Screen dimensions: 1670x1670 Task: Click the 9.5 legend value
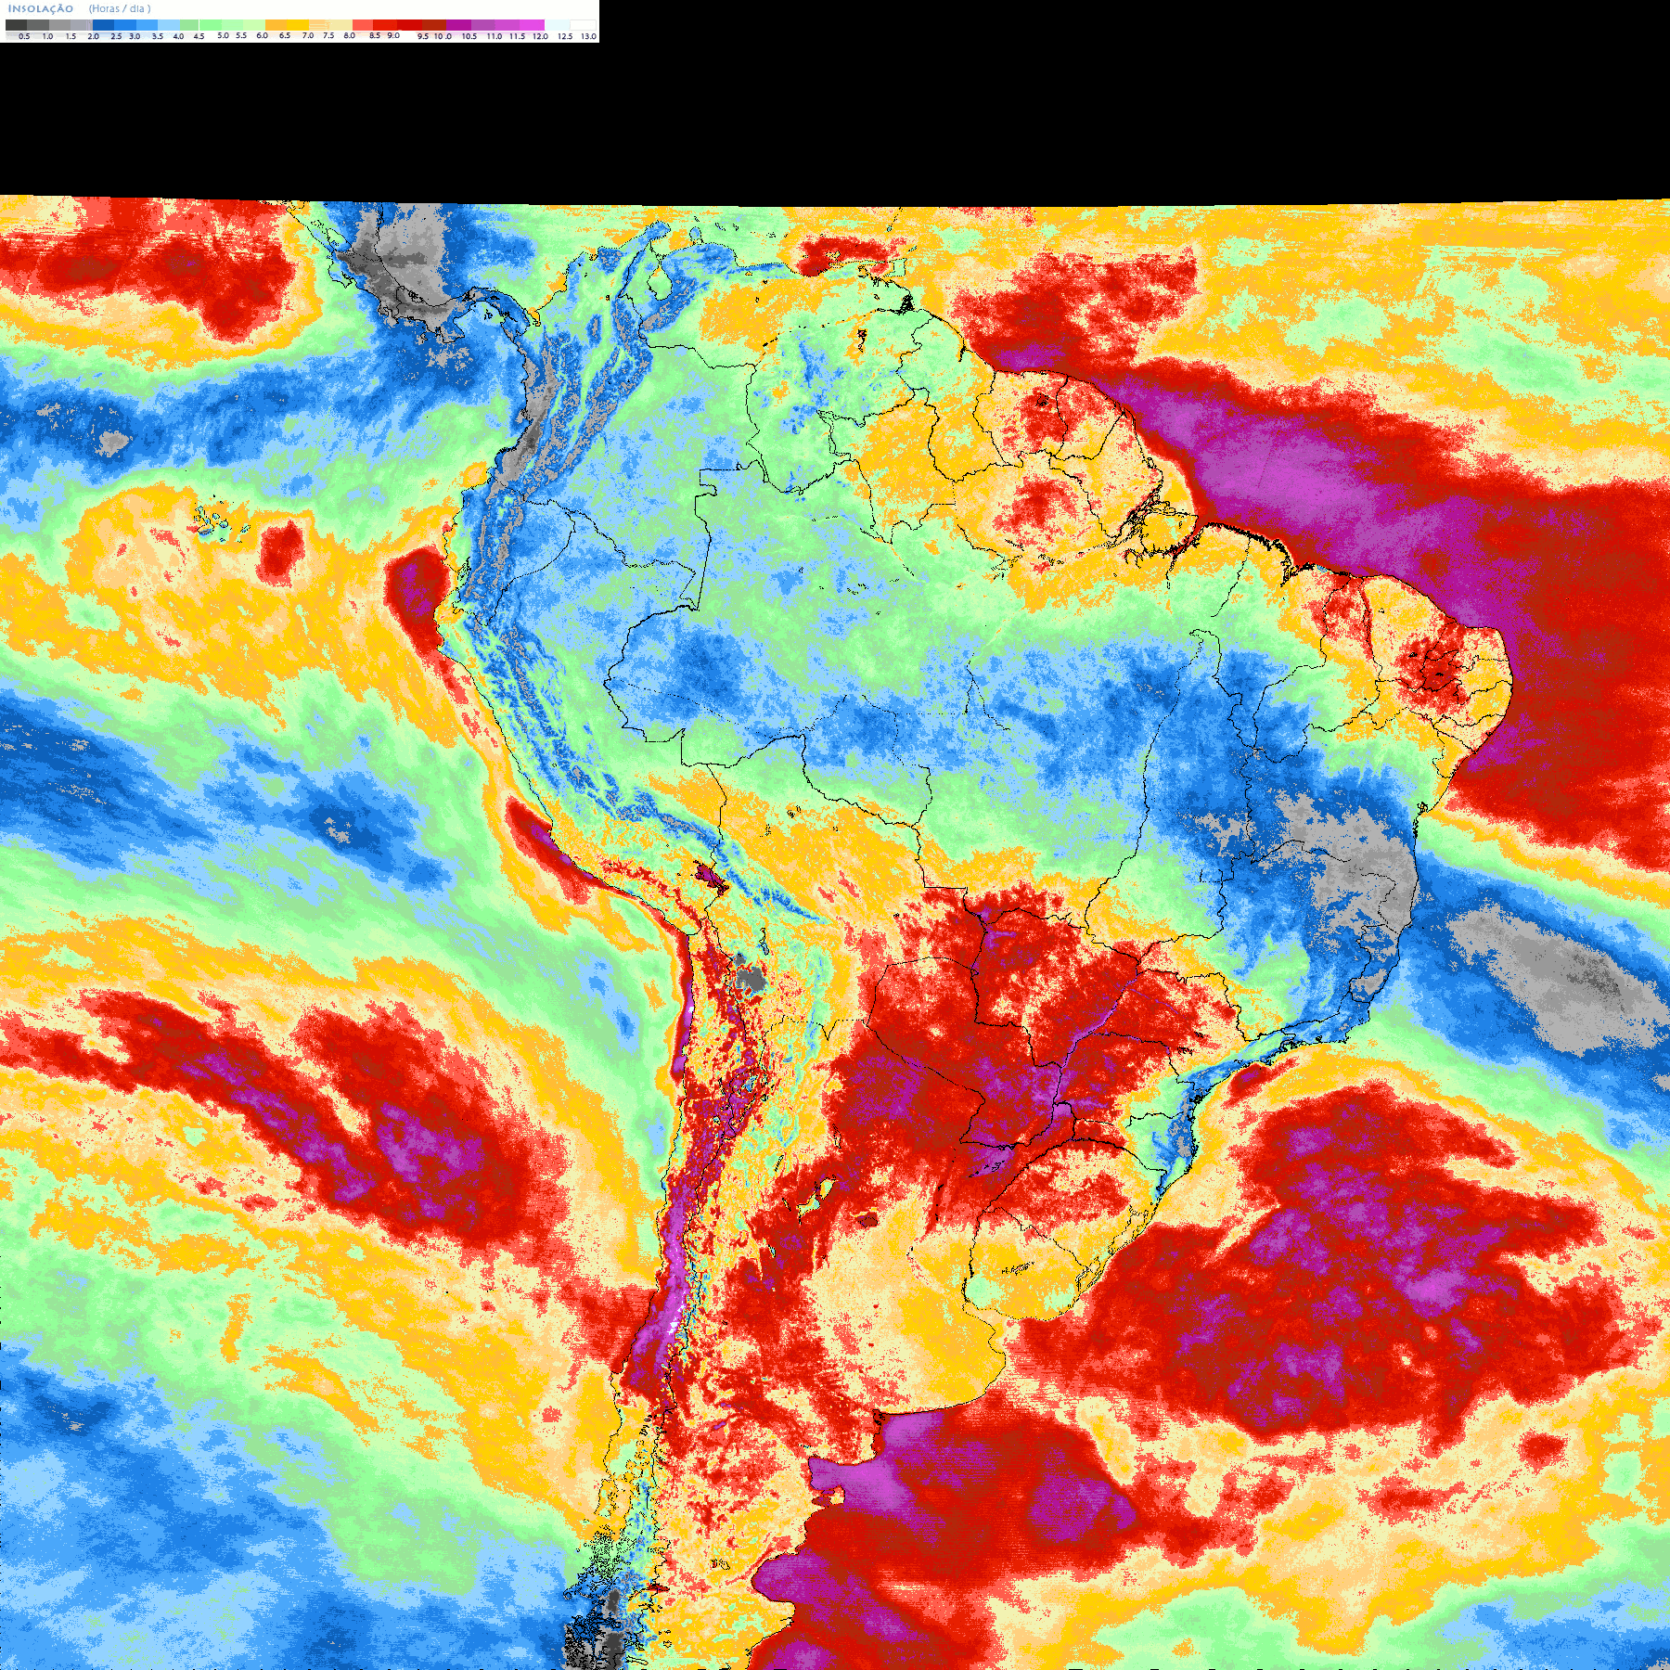(423, 36)
